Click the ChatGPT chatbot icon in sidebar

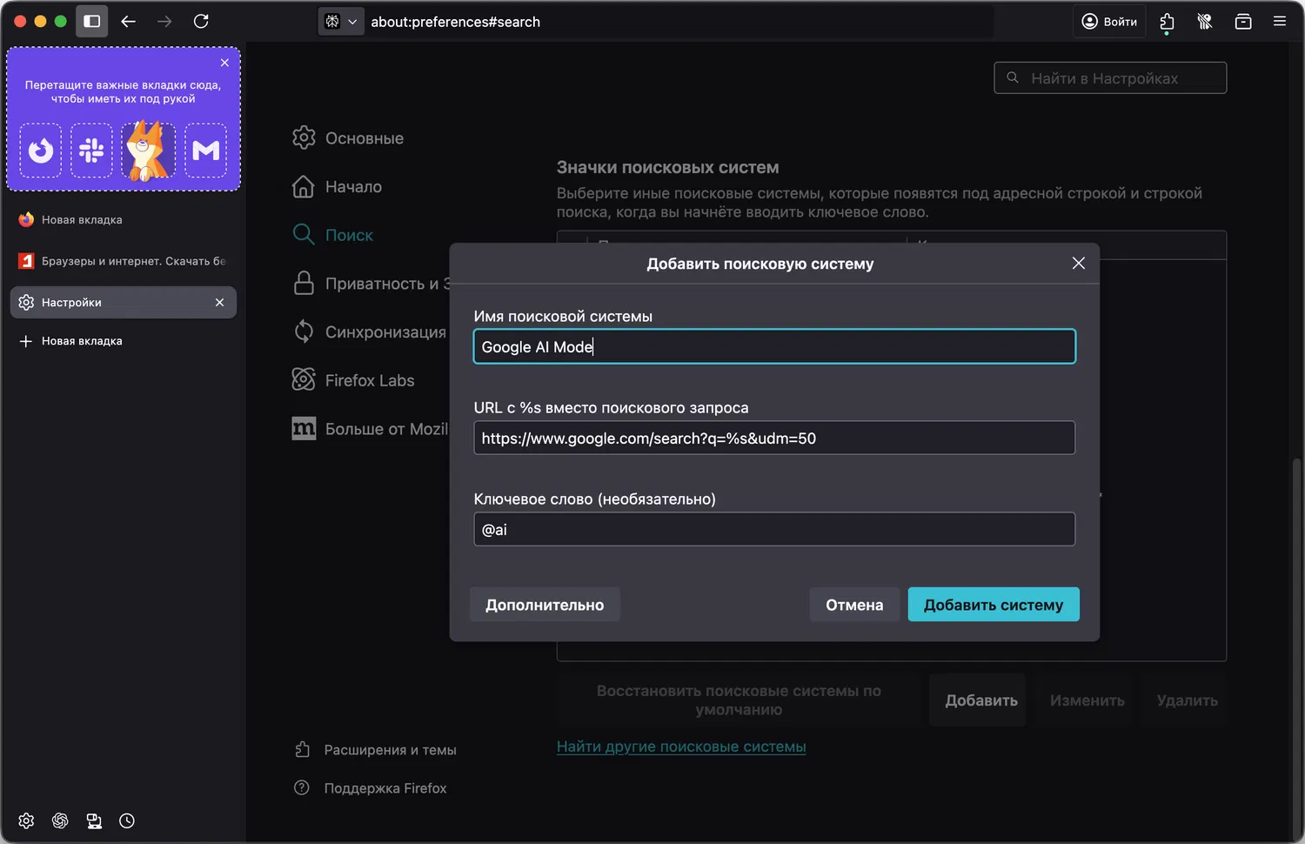tap(60, 821)
